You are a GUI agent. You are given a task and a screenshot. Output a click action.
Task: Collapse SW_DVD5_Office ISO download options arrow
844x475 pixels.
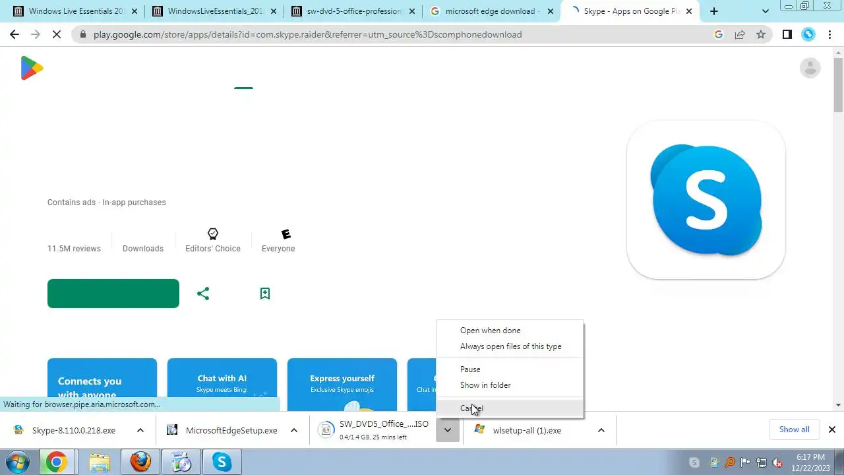tap(447, 430)
